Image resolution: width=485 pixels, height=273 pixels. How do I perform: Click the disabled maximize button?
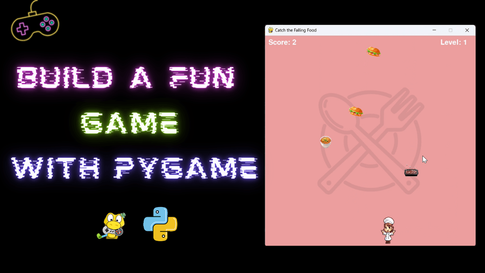(450, 30)
